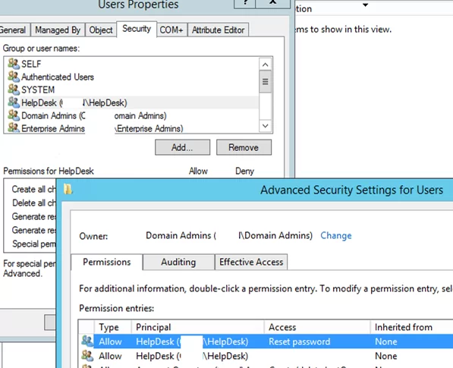
Task: Click the icon of the Reset password entry
Action: (87, 341)
